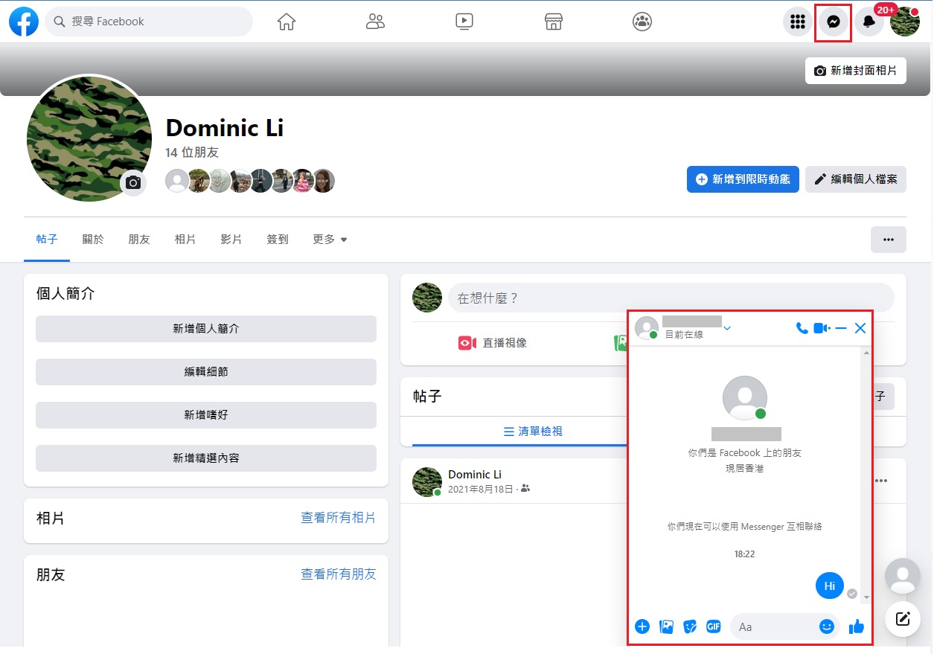Click the avatar beside the post composer
Image resolution: width=934 pixels, height=654 pixels.
(427, 298)
